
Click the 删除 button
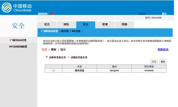pyautogui.click(x=163, y=62)
